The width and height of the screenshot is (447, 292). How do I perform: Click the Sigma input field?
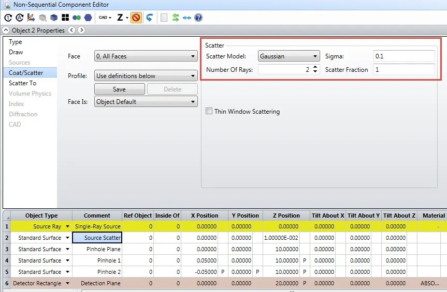click(x=403, y=56)
